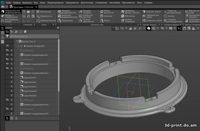
Task: Open zoom options dropdown in view toolbar
Action: (x=126, y=28)
